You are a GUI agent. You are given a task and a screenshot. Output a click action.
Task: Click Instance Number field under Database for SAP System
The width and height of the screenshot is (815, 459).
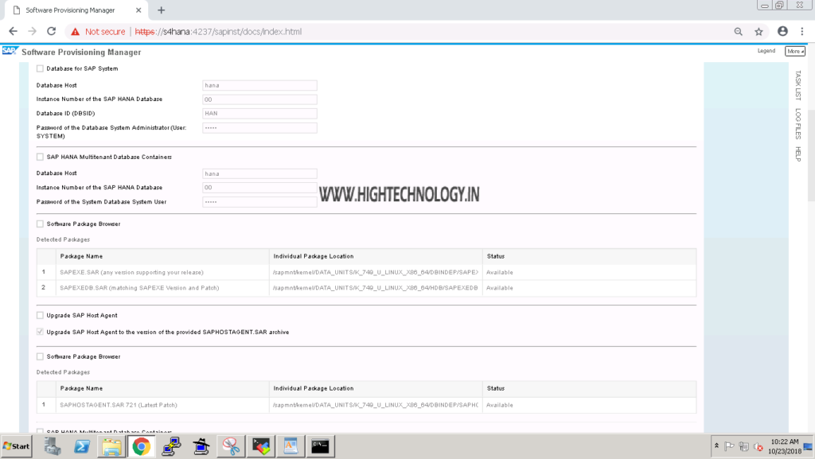pos(259,99)
